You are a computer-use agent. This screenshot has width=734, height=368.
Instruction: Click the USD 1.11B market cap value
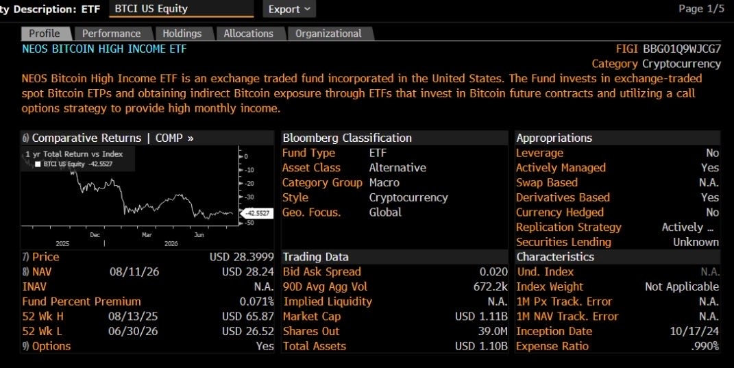coord(481,317)
